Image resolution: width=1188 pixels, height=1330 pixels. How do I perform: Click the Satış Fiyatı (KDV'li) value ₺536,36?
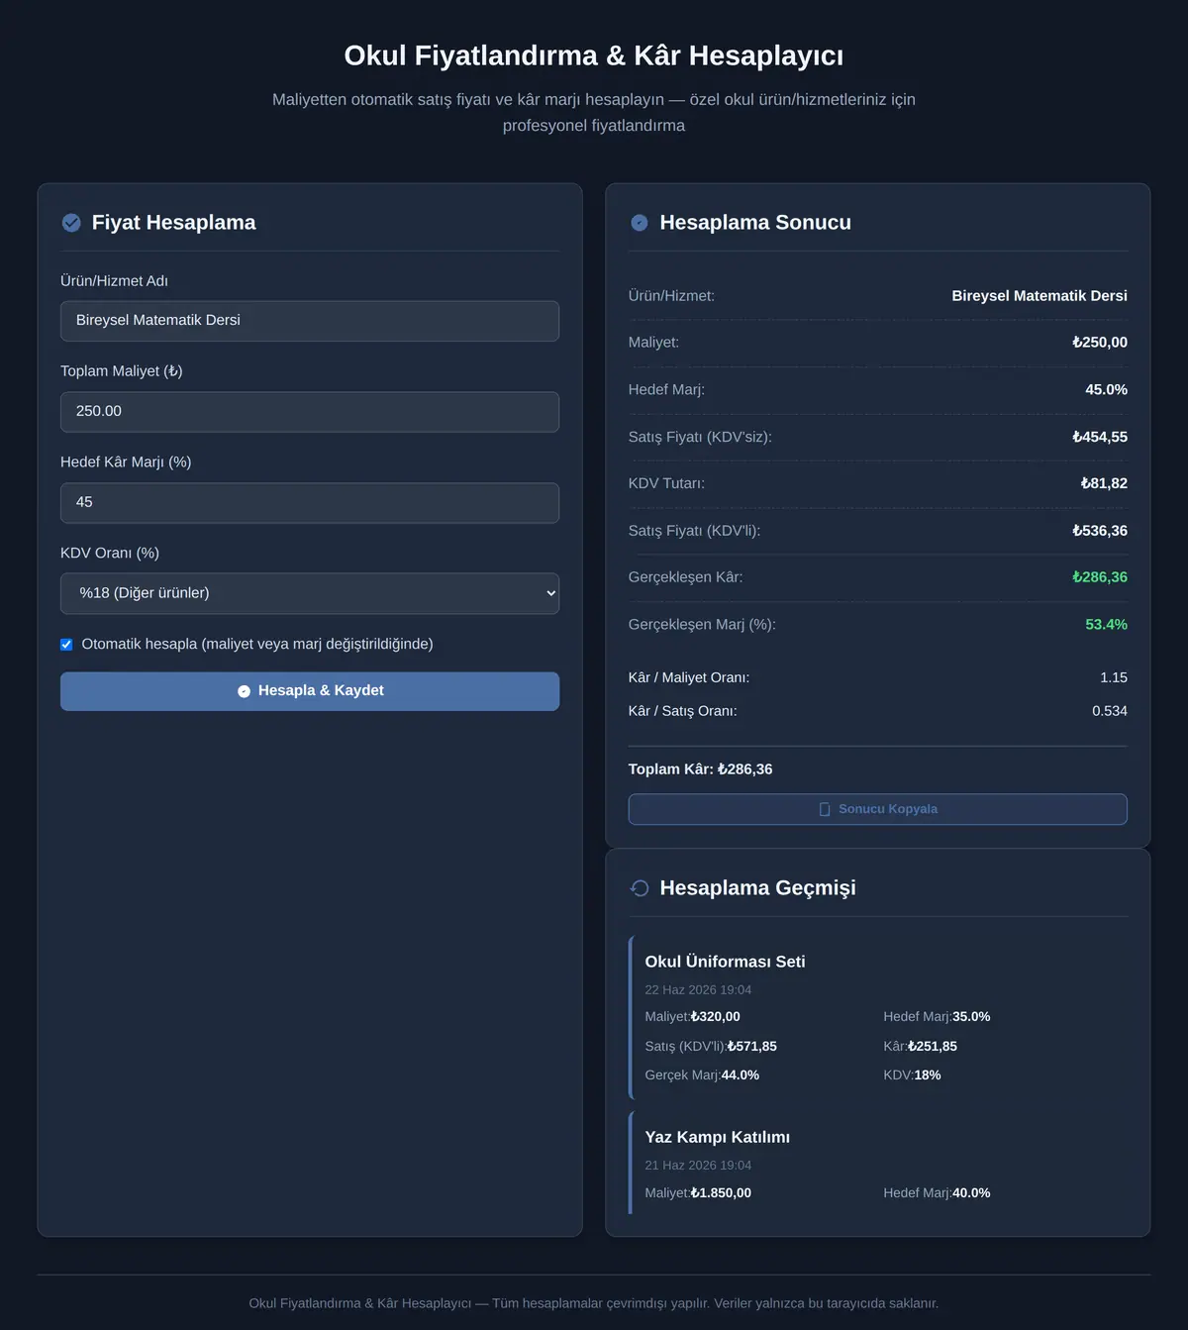point(1100,531)
